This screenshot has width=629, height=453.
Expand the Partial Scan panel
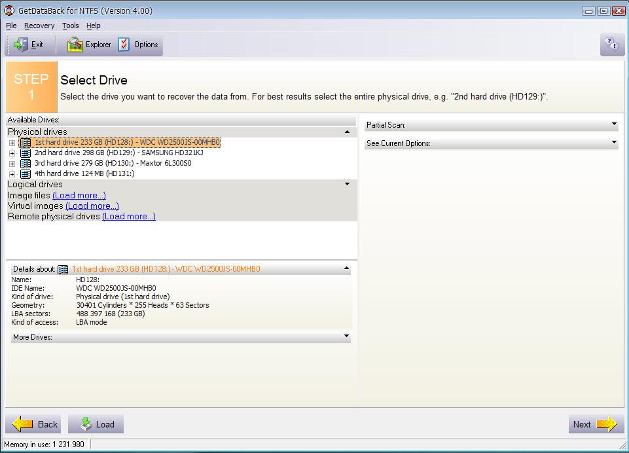tap(614, 124)
